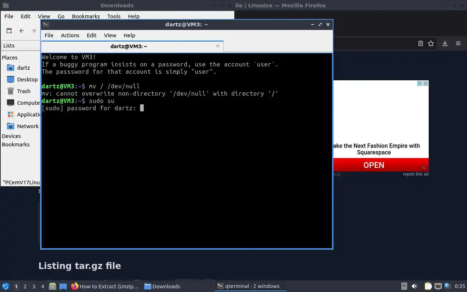Viewport: 467px width, 292px height.
Task: Open volume speaker tray icon
Action: (x=414, y=286)
